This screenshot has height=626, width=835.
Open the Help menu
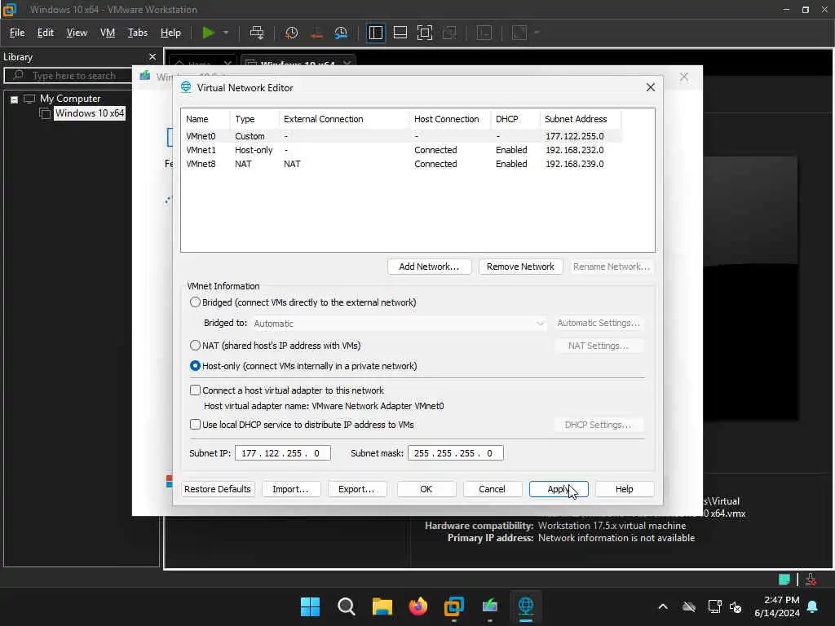170,33
